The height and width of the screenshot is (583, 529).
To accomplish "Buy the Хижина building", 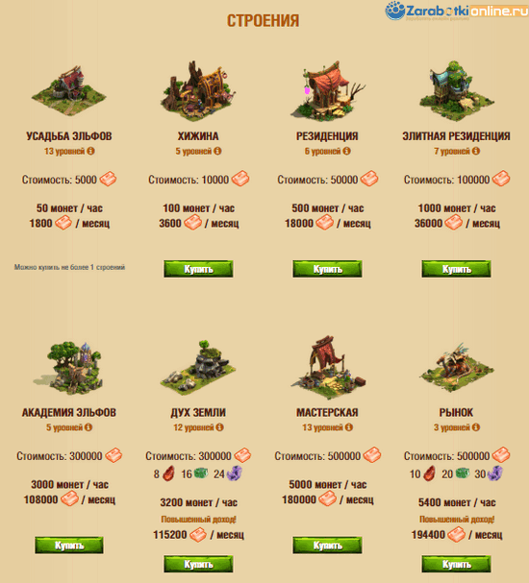I will (198, 269).
